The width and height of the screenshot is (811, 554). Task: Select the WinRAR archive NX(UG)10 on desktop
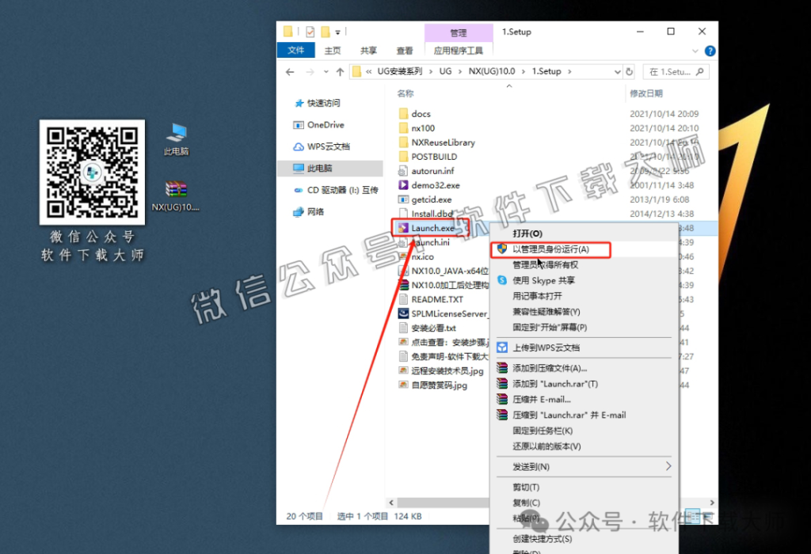[x=175, y=192]
